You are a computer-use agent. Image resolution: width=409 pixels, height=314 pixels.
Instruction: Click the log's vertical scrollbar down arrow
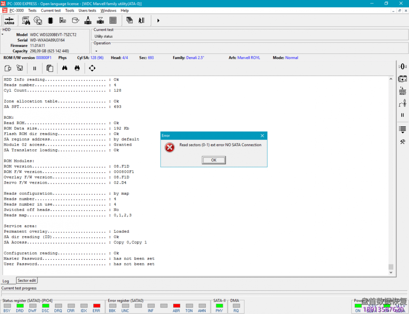(391, 273)
